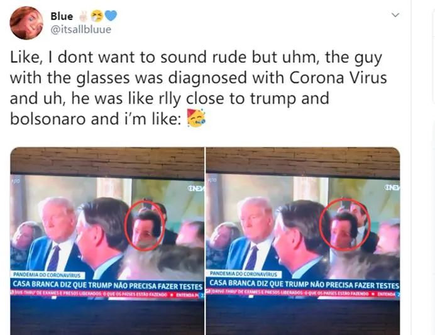This screenshot has height=335, width=435.
Task: Click the GloboNews logo in right image
Action: click(392, 188)
